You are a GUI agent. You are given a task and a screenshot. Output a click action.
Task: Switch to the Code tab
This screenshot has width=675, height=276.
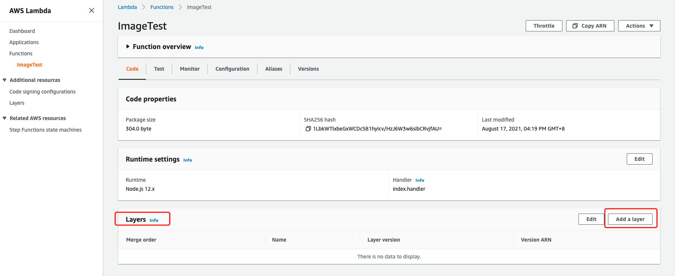pyautogui.click(x=132, y=69)
